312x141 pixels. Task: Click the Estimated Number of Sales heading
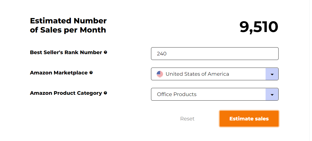click(x=68, y=25)
